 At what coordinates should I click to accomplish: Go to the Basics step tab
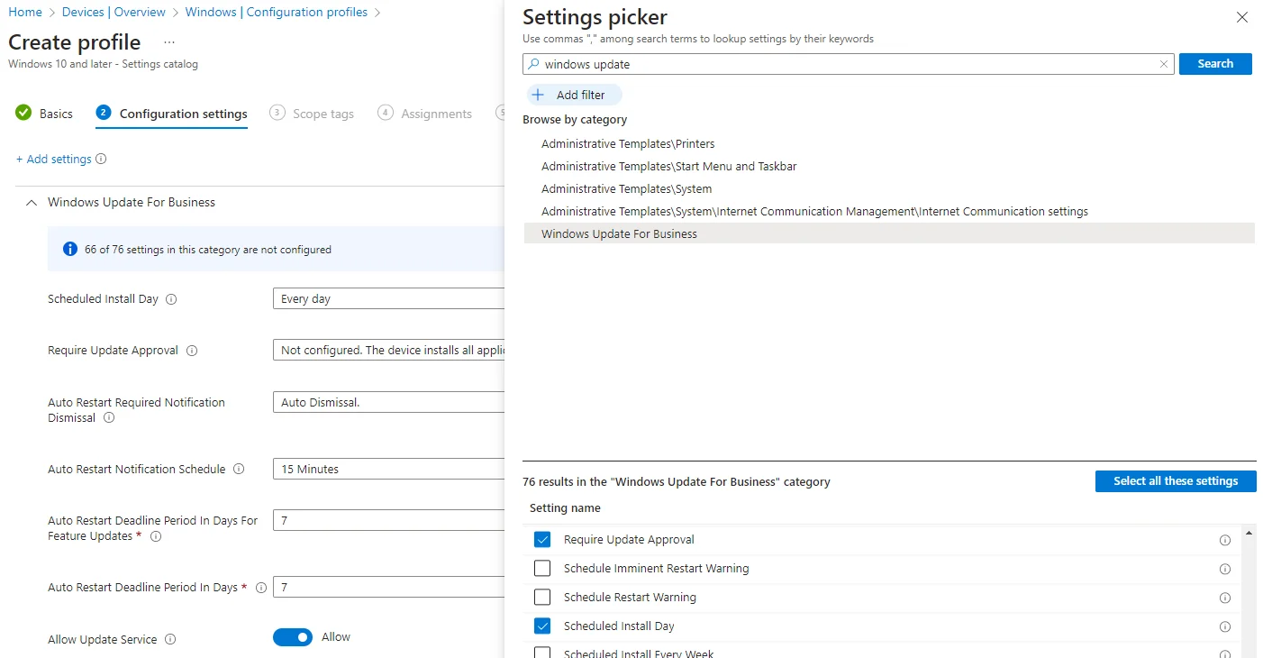44,114
